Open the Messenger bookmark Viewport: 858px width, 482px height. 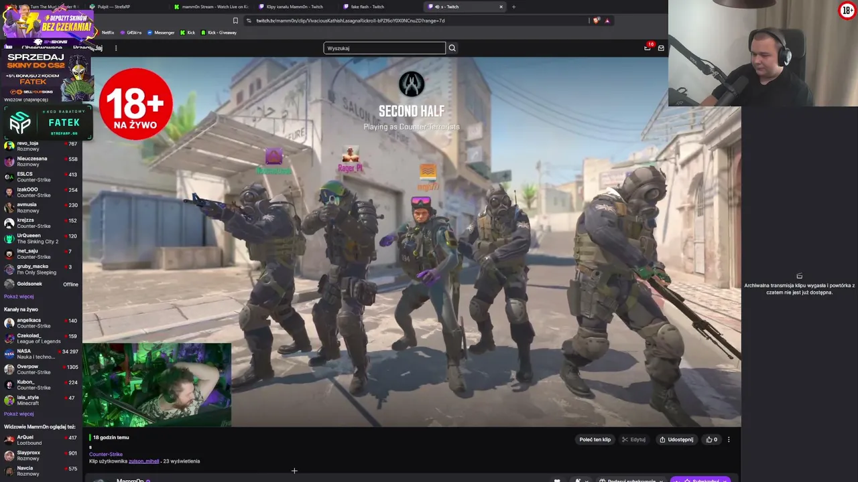pyautogui.click(x=161, y=33)
